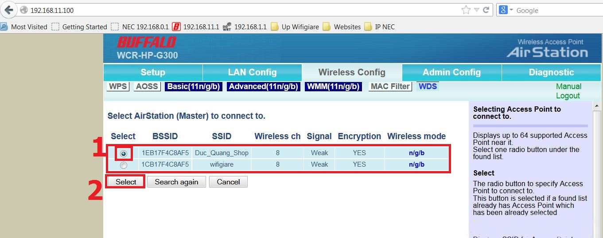The width and height of the screenshot is (603, 238).
Task: Switch to the Setup tab
Action: [153, 72]
